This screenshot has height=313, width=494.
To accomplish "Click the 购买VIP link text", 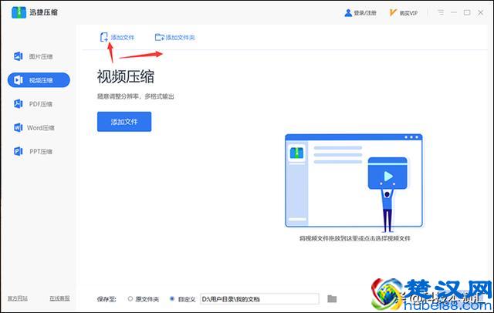I will pyautogui.click(x=408, y=13).
